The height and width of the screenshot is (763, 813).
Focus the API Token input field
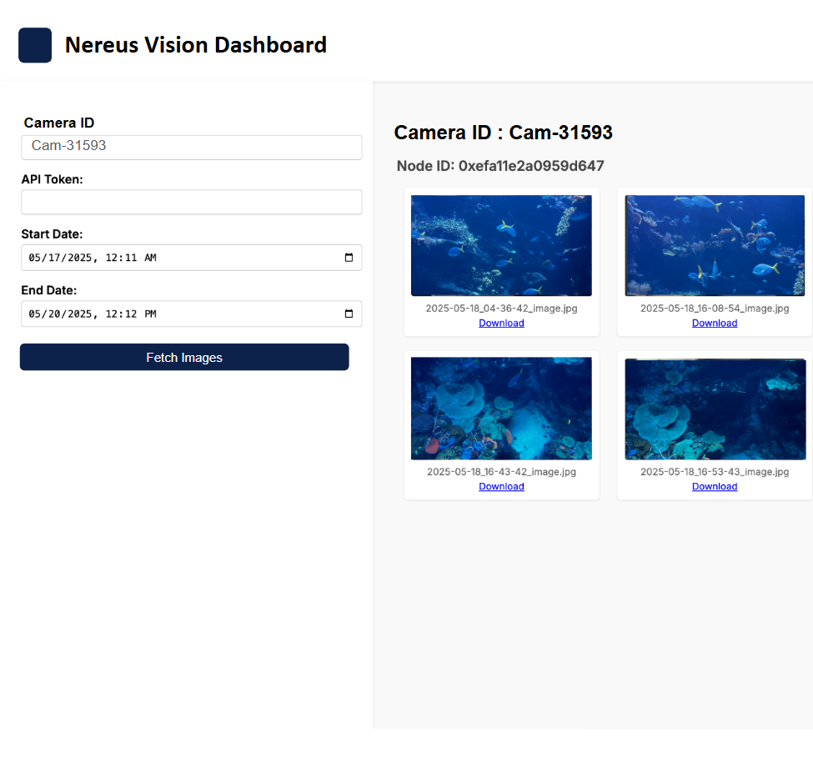pyautogui.click(x=191, y=202)
